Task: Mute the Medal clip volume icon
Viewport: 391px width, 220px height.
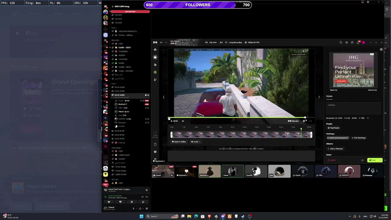Action: click(x=183, y=121)
